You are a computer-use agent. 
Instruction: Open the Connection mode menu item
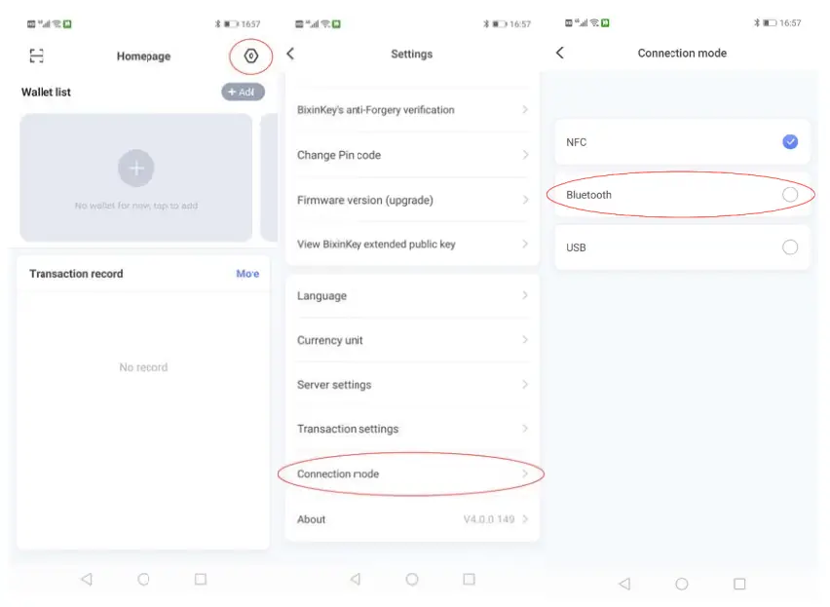[x=411, y=474]
